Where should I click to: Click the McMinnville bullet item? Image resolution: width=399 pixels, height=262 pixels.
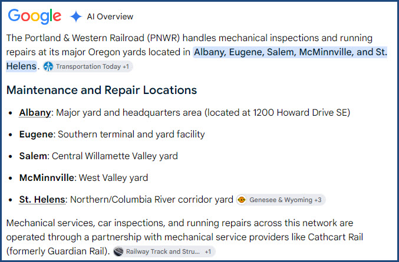click(84, 177)
